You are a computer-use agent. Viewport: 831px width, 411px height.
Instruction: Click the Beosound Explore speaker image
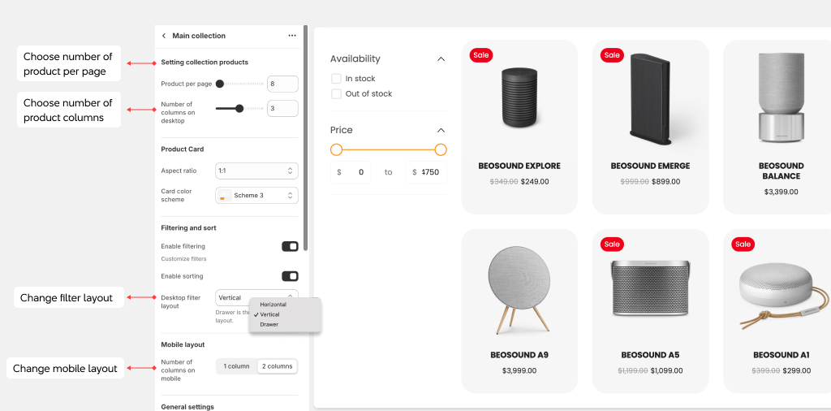[x=519, y=97]
